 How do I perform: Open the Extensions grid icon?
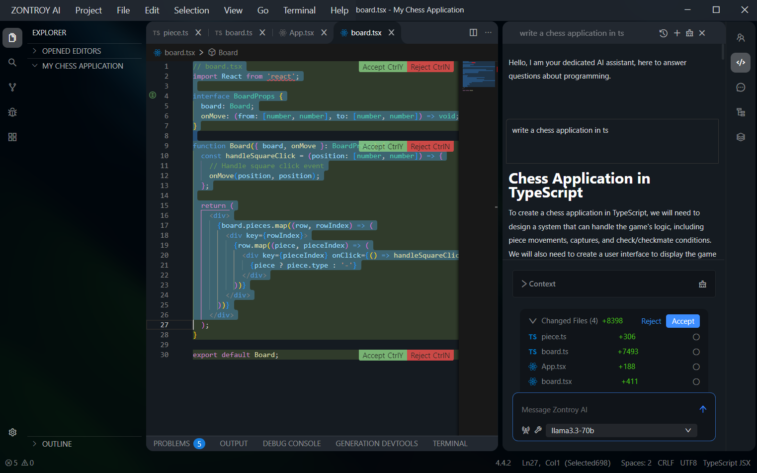12,137
